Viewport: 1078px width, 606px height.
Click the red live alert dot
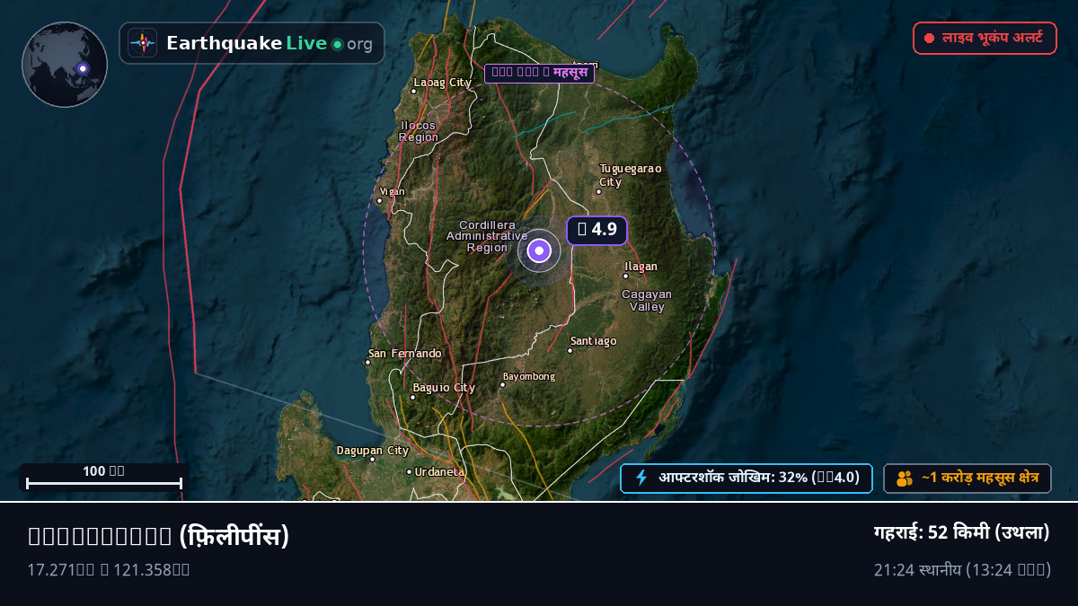929,39
